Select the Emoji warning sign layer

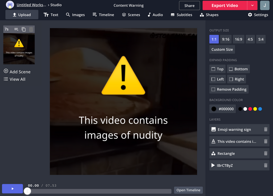tap(235, 129)
